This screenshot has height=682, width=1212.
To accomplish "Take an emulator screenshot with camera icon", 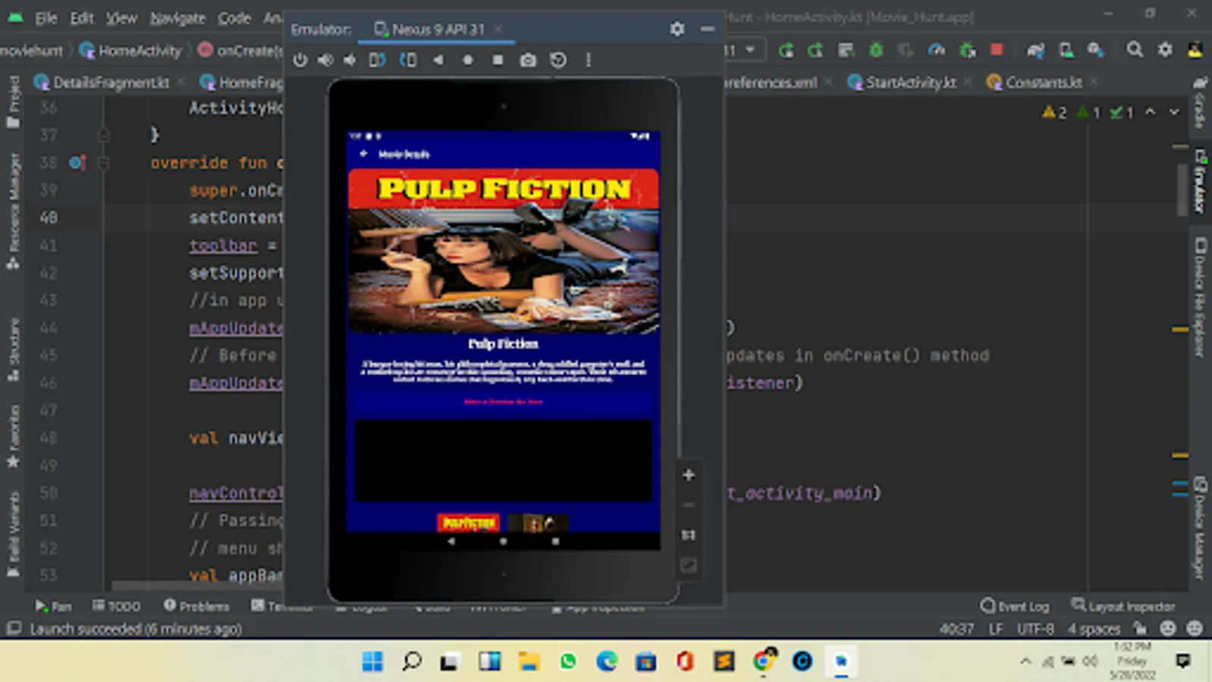I will 528,60.
